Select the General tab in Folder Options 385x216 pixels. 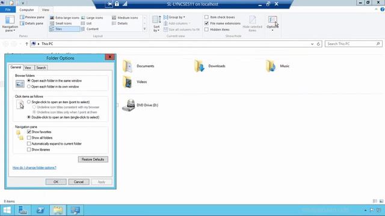click(x=16, y=67)
